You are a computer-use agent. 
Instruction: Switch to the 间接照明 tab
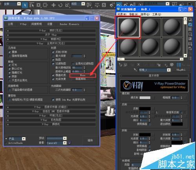36,24
